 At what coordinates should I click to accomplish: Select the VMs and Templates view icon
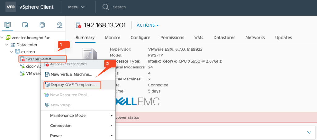(25, 25)
